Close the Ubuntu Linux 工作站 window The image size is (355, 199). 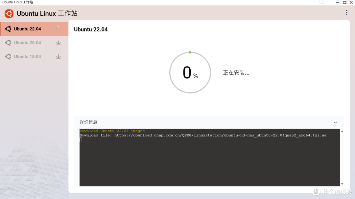[x=351, y=3]
